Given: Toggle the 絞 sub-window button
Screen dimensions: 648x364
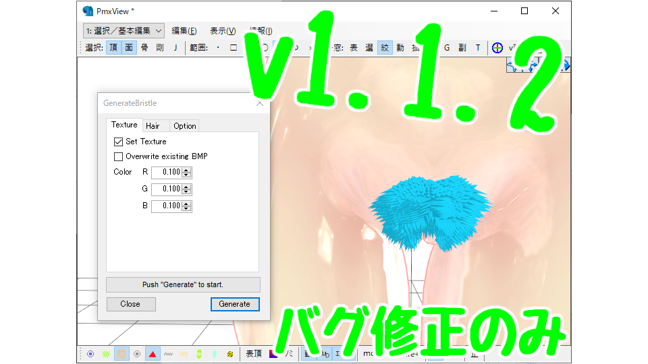Looking at the screenshot, I should (x=385, y=48).
